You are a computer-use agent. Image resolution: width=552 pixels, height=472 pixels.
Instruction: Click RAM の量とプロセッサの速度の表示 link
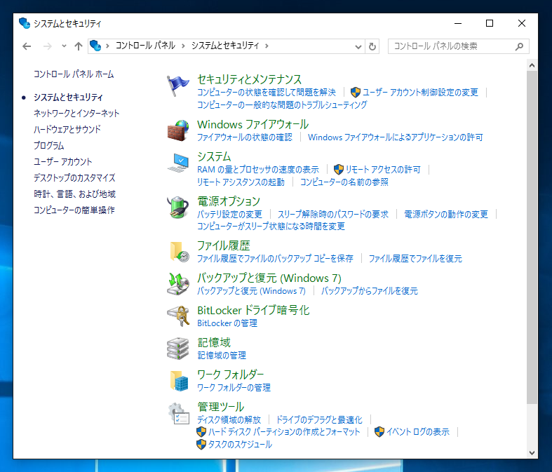258,170
